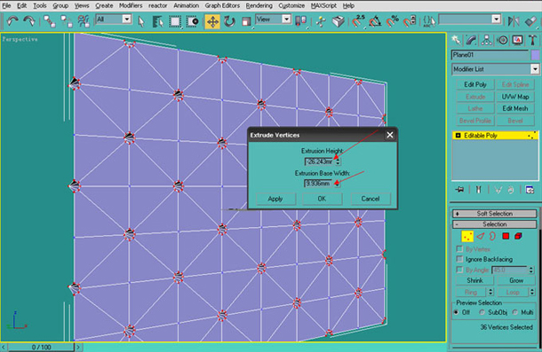Viewport: 542px width, 352px height.
Task: Click the Edit Named Selection Sets icon
Action: point(429,21)
